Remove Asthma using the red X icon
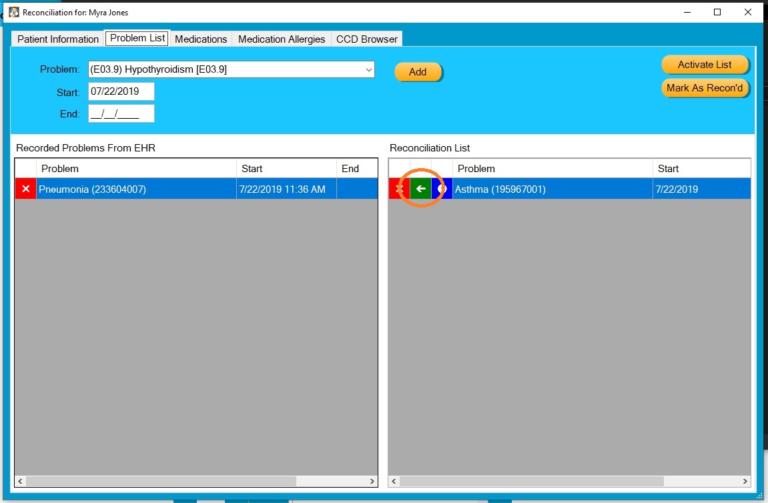768x503 pixels. click(x=399, y=189)
